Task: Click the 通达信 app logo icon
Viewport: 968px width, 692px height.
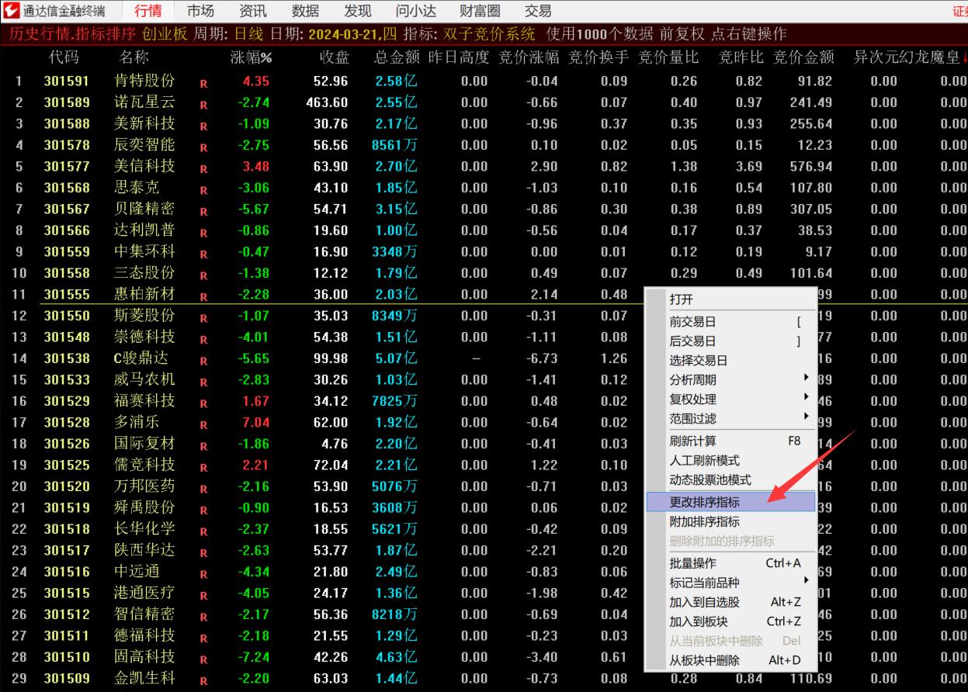Action: click(x=12, y=11)
